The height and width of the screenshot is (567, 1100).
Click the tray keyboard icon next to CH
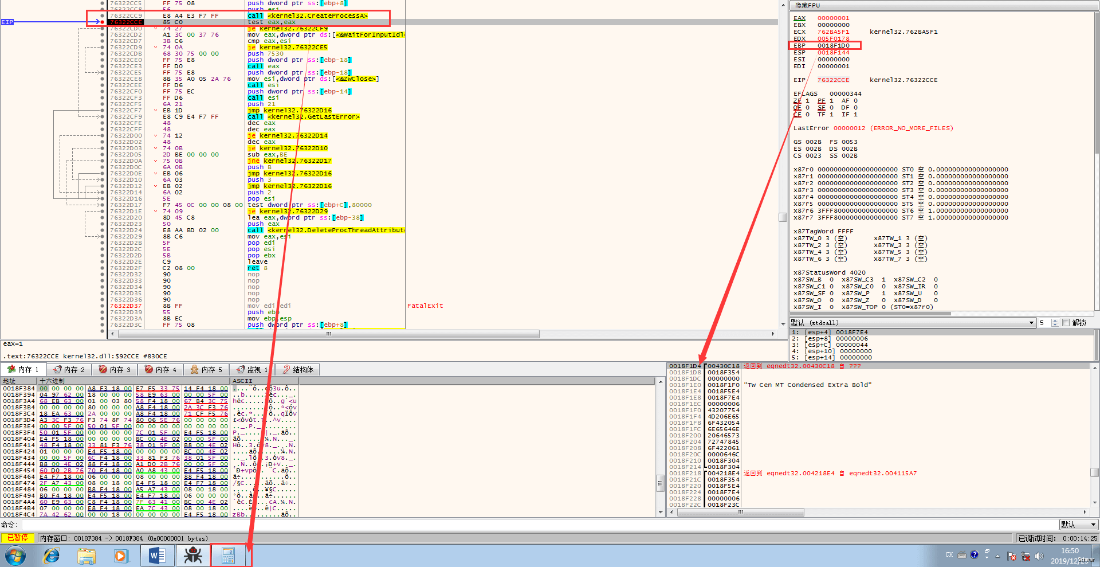coord(962,555)
